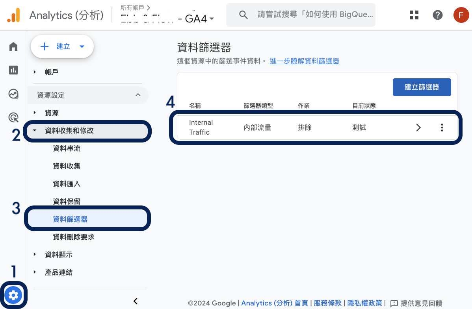
Task: Open 資料匯入 menu item
Action: [67, 184]
